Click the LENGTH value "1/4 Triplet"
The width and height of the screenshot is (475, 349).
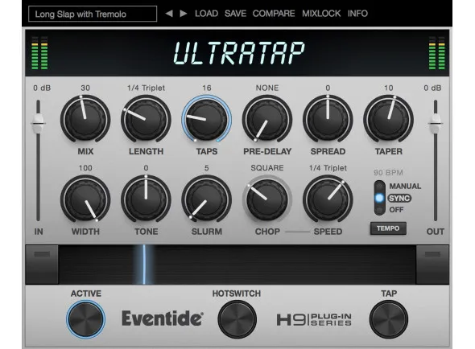(x=146, y=88)
